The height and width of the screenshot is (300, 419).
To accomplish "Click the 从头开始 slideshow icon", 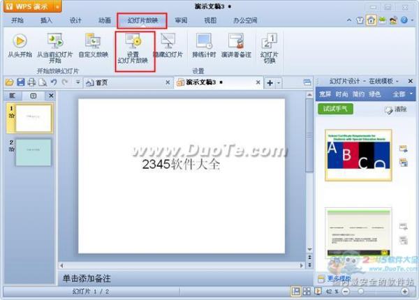I will 19,42.
